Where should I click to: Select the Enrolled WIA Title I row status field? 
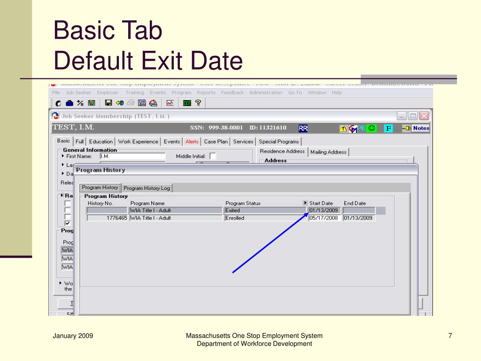point(265,218)
